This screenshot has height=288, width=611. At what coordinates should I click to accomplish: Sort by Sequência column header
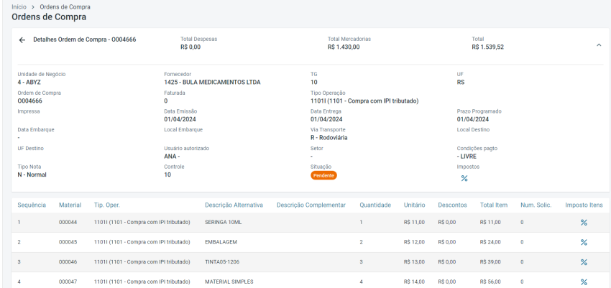click(x=32, y=205)
